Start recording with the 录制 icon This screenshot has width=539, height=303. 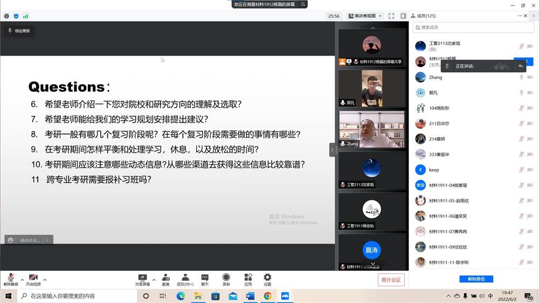pyautogui.click(x=226, y=279)
